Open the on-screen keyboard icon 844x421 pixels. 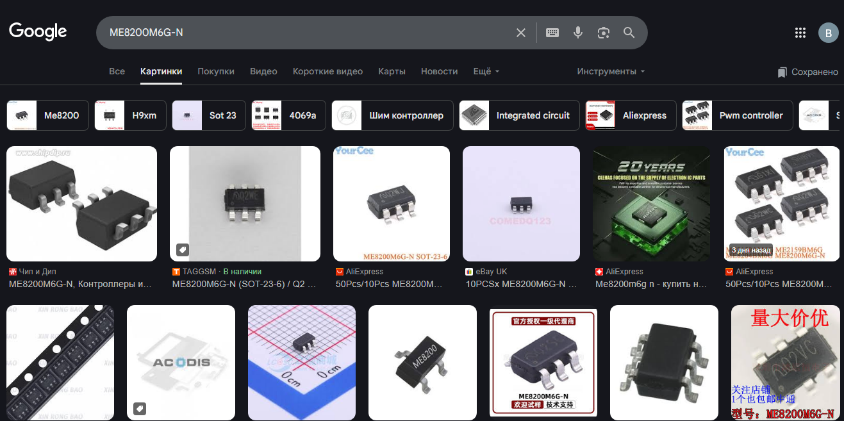tap(552, 33)
